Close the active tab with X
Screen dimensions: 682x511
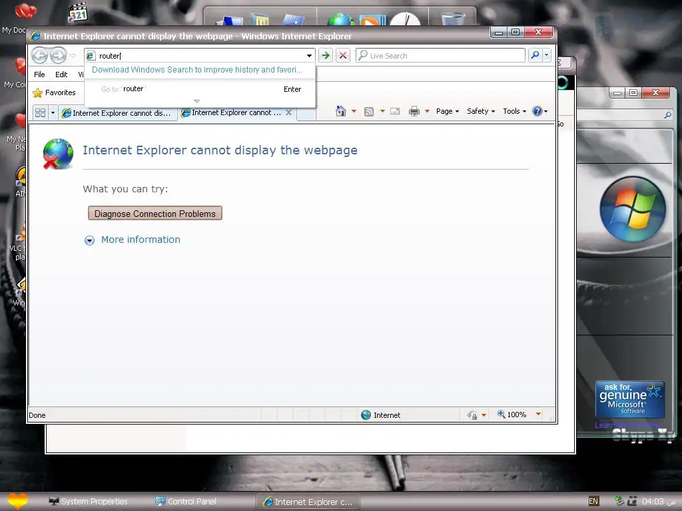coord(288,112)
